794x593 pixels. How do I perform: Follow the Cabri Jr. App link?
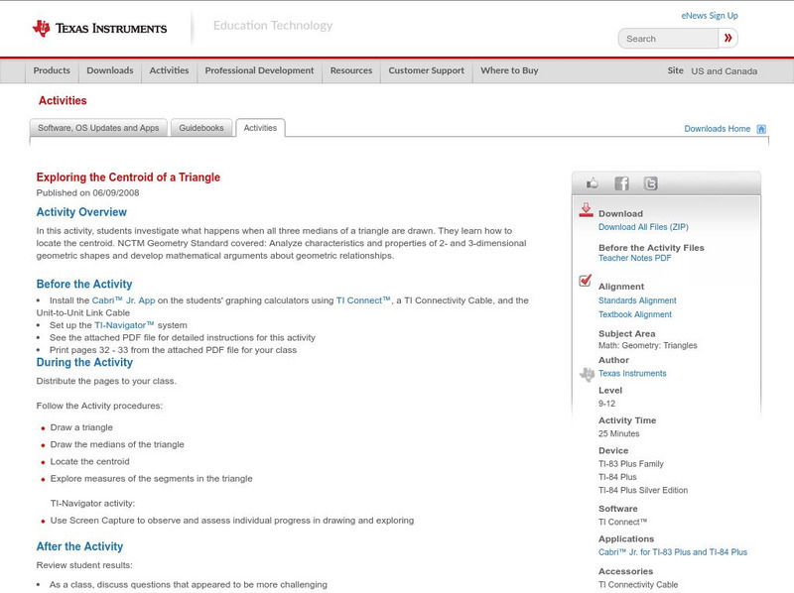coord(123,300)
